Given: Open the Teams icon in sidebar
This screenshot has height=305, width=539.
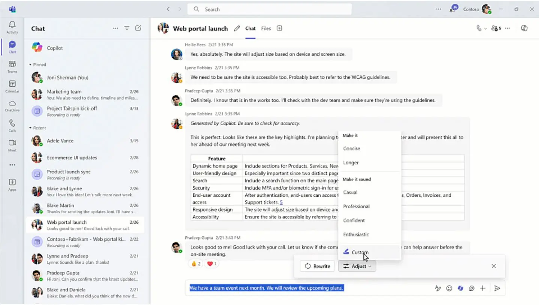Looking at the screenshot, I should (12, 64).
